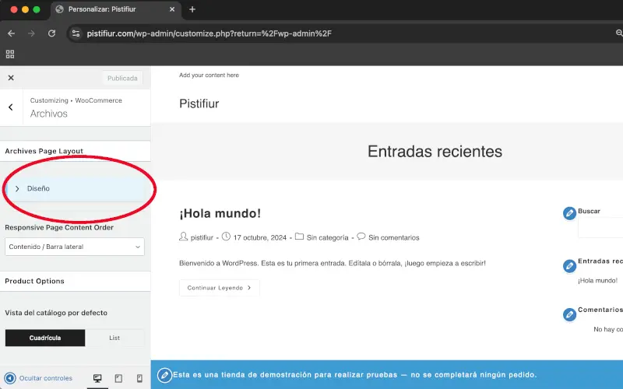Screen dimensions: 623x389
Task: Switch to tablet preview device
Action: [x=118, y=378]
